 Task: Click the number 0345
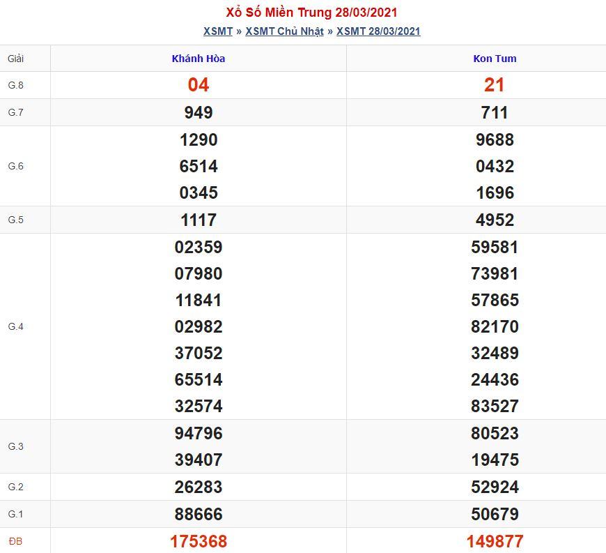point(199,192)
